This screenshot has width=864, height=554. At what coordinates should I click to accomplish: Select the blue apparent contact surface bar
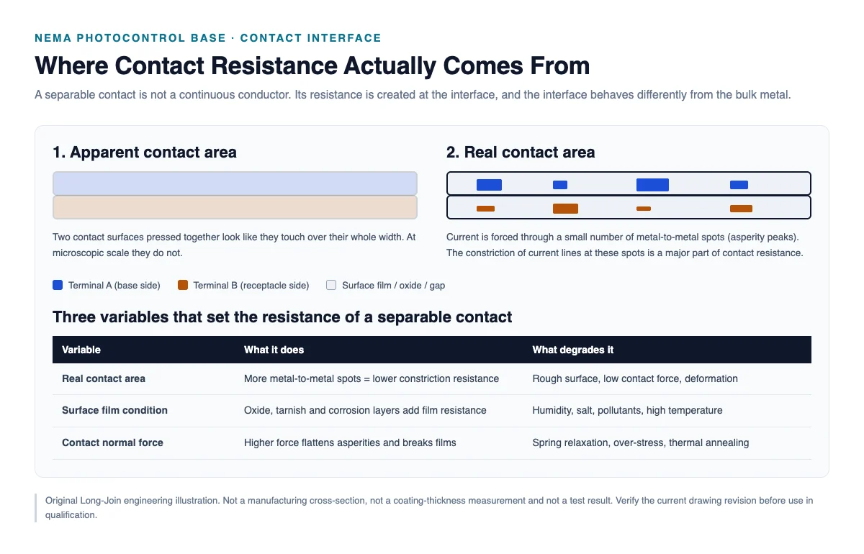point(235,183)
